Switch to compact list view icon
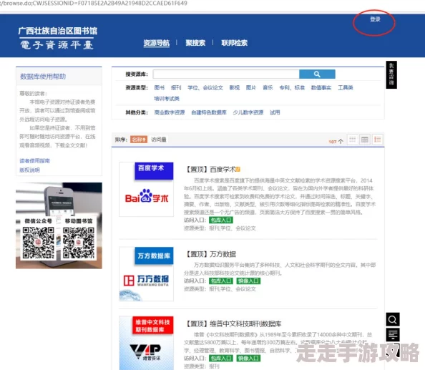This screenshot has height=370, width=425. coord(352,140)
